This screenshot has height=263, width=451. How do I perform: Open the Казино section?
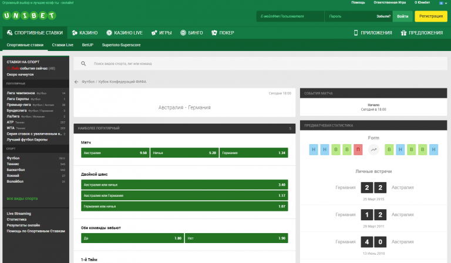[85, 33]
